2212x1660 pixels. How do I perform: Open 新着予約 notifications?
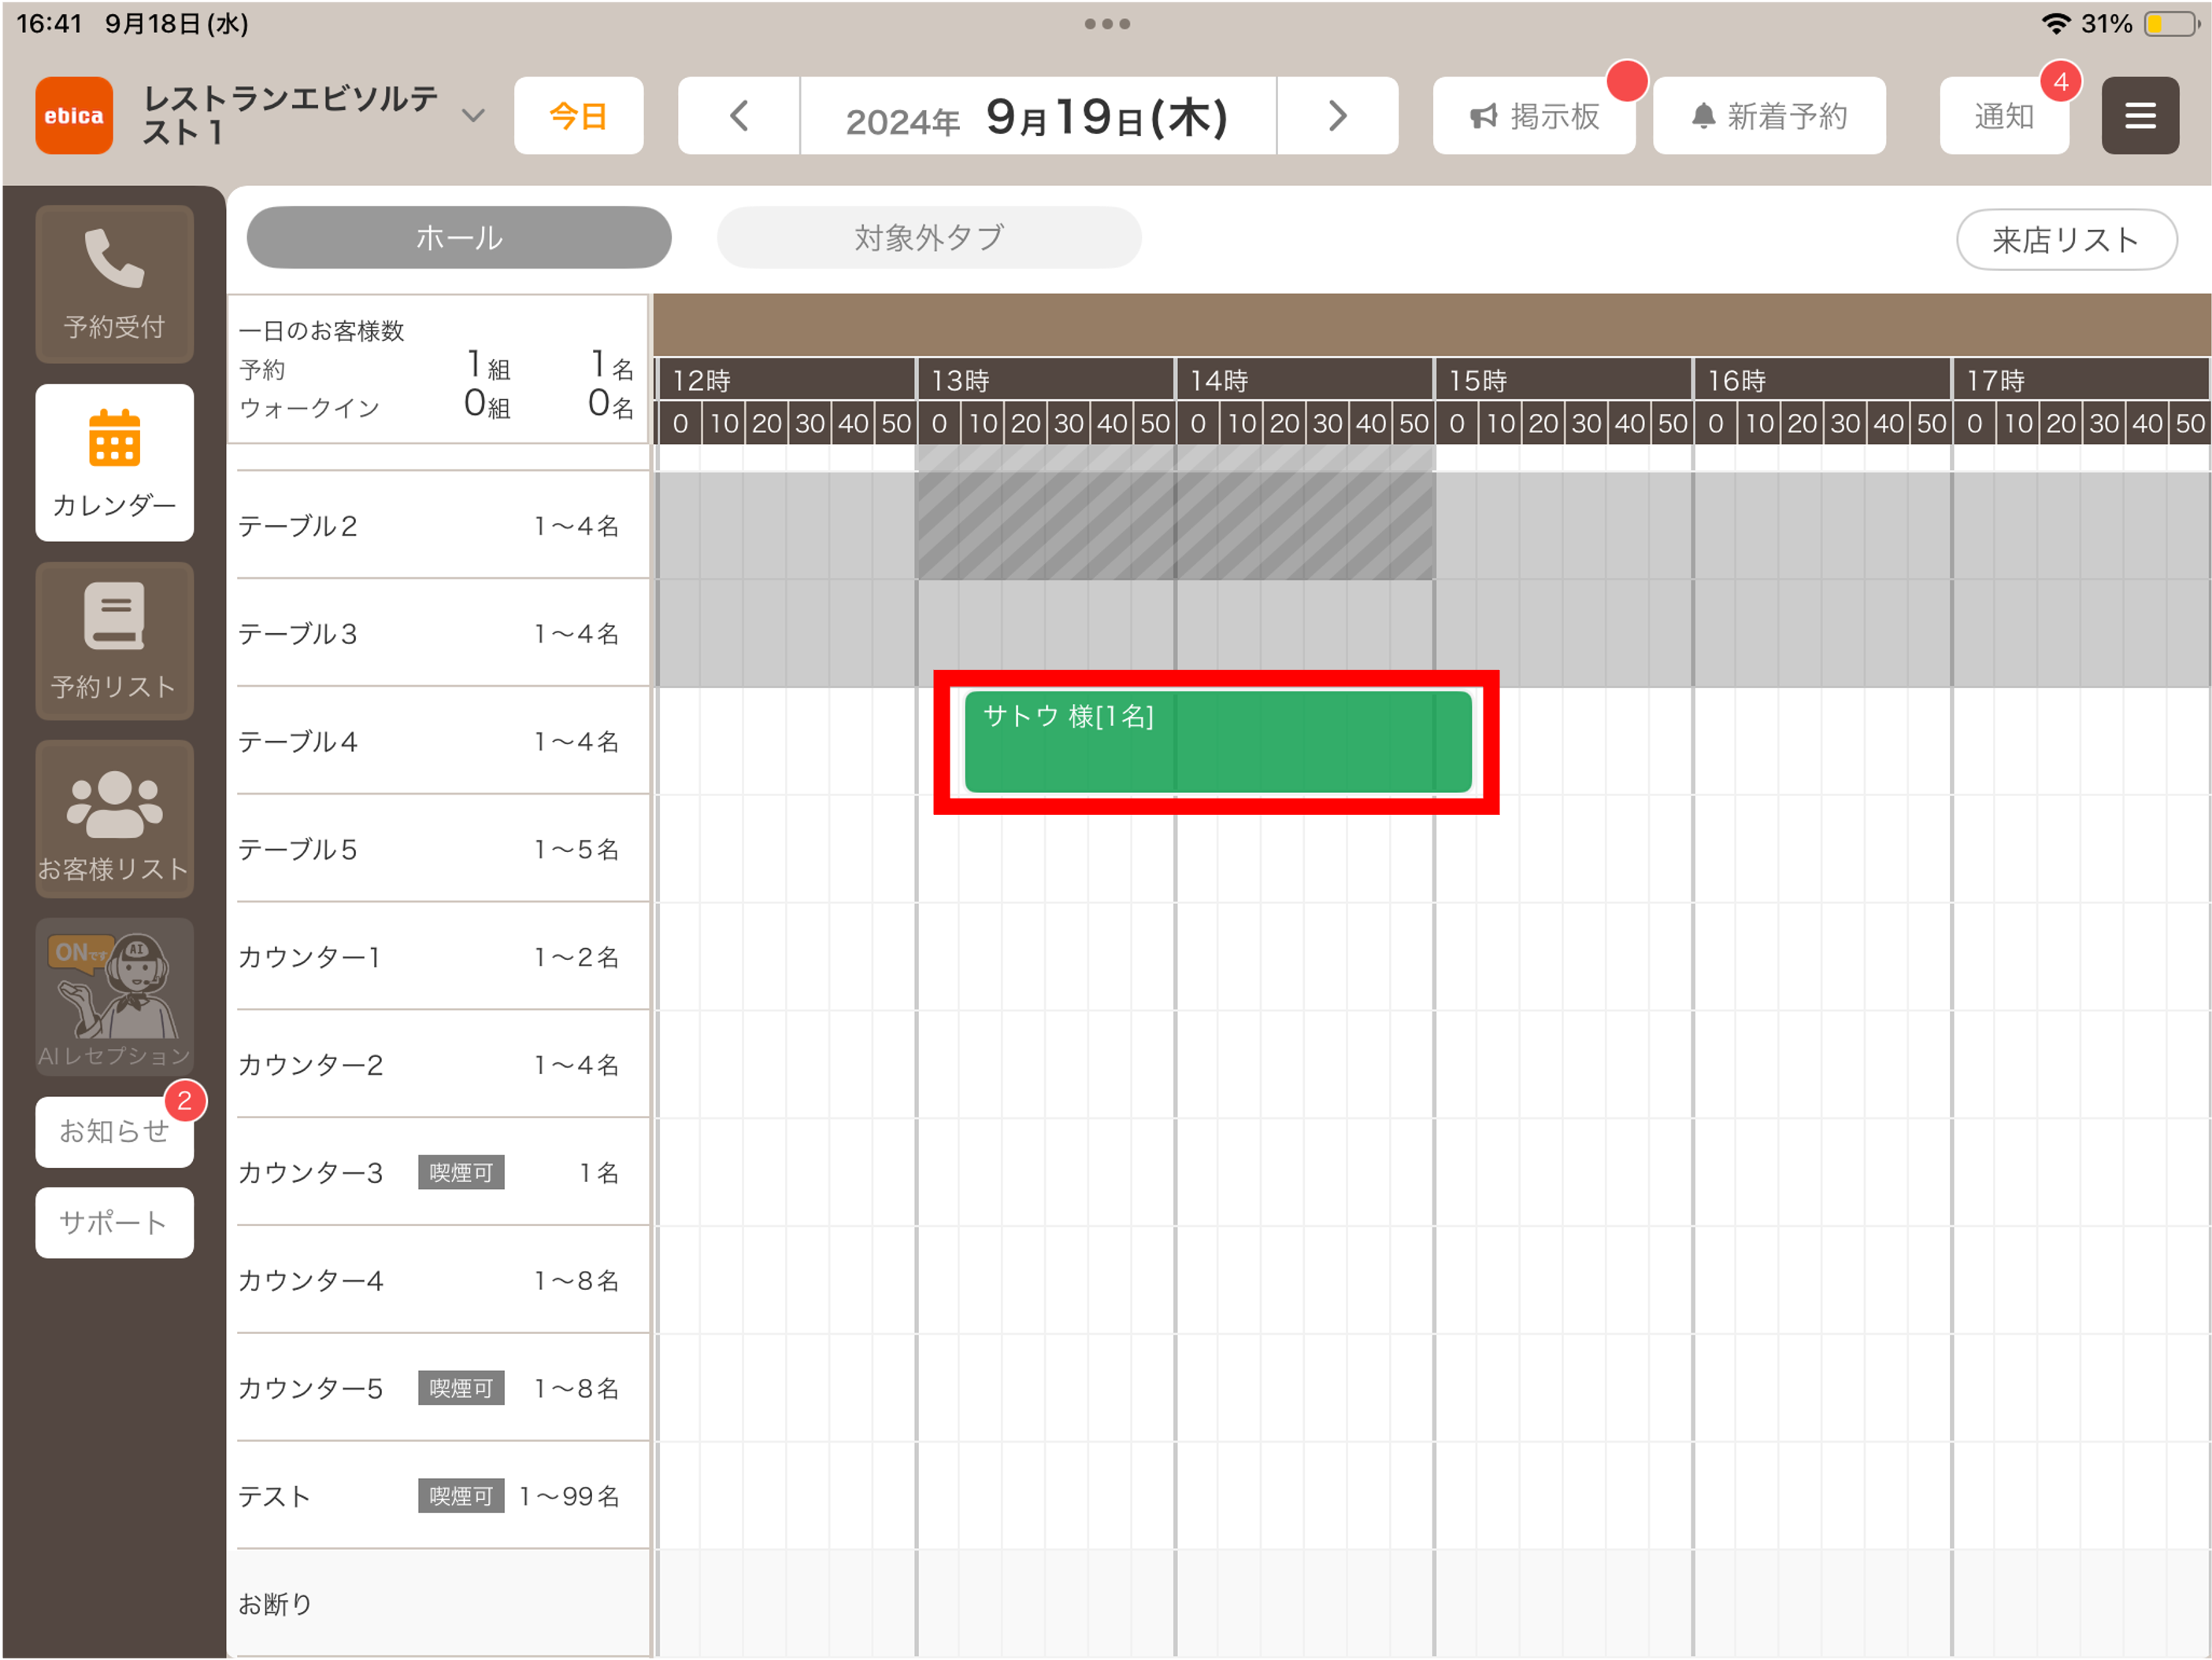click(x=1769, y=116)
